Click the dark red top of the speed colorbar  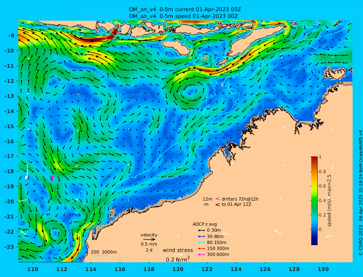(314, 158)
